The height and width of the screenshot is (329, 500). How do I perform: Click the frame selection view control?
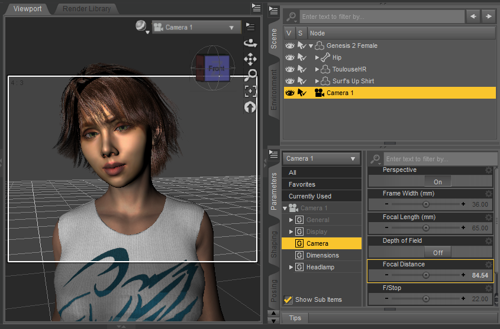[x=250, y=92]
